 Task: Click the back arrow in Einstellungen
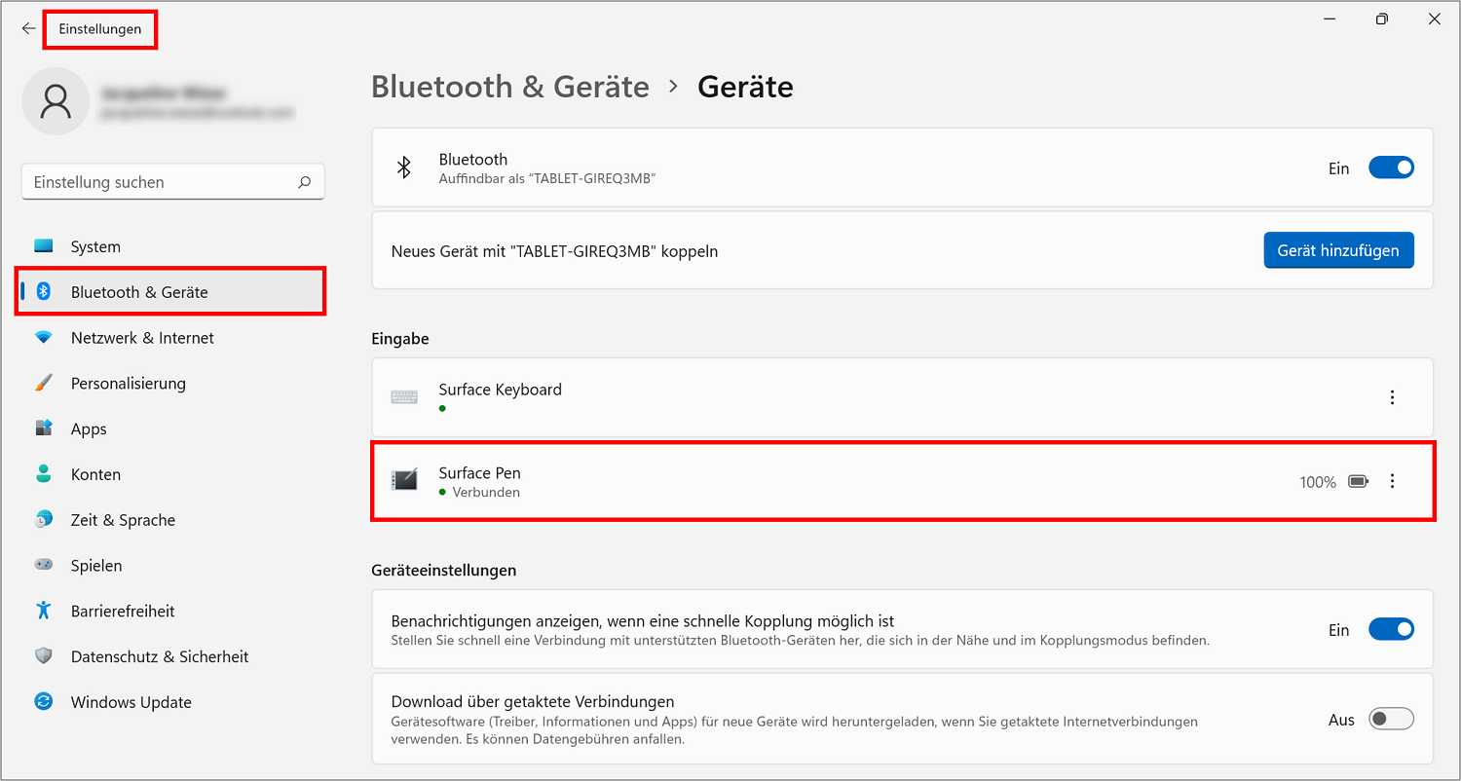tap(28, 29)
